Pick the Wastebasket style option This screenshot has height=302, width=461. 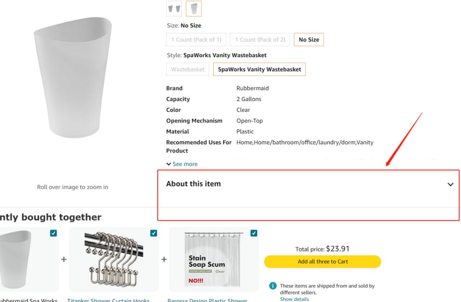point(188,69)
